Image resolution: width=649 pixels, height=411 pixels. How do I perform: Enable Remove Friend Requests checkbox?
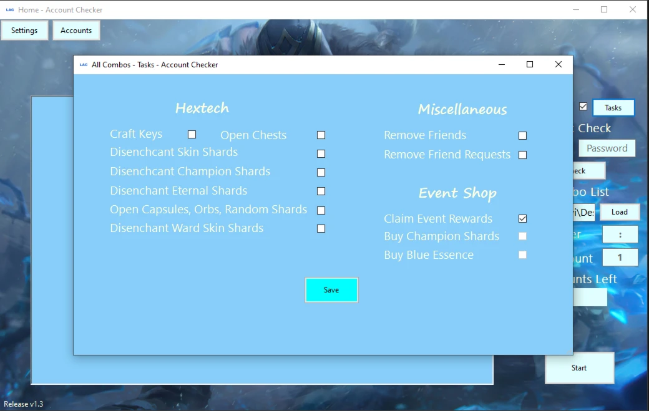point(522,155)
